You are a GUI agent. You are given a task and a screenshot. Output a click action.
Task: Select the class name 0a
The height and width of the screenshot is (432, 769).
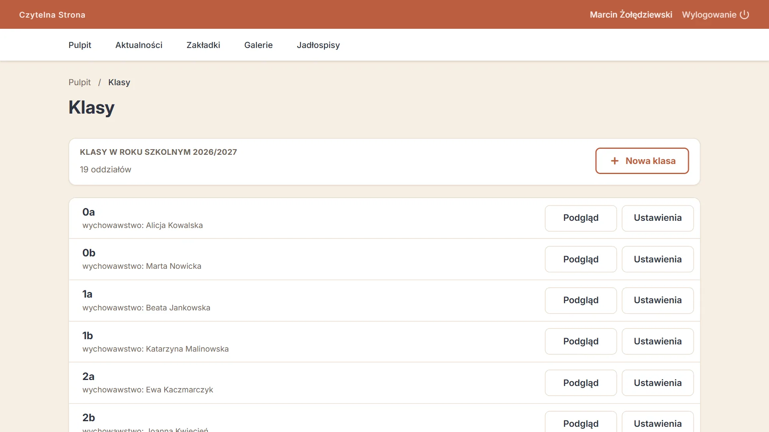pyautogui.click(x=89, y=212)
